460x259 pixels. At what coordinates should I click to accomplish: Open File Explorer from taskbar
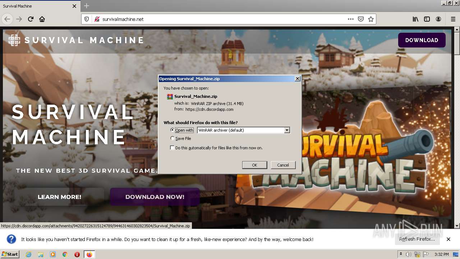coord(41,254)
